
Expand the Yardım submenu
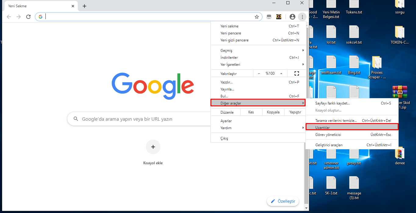point(258,128)
